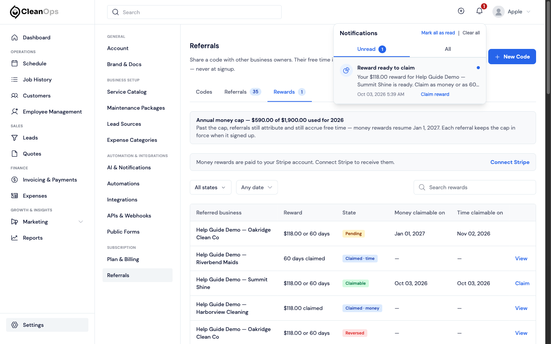
Task: Select the Unread notifications tab
Action: click(372, 49)
